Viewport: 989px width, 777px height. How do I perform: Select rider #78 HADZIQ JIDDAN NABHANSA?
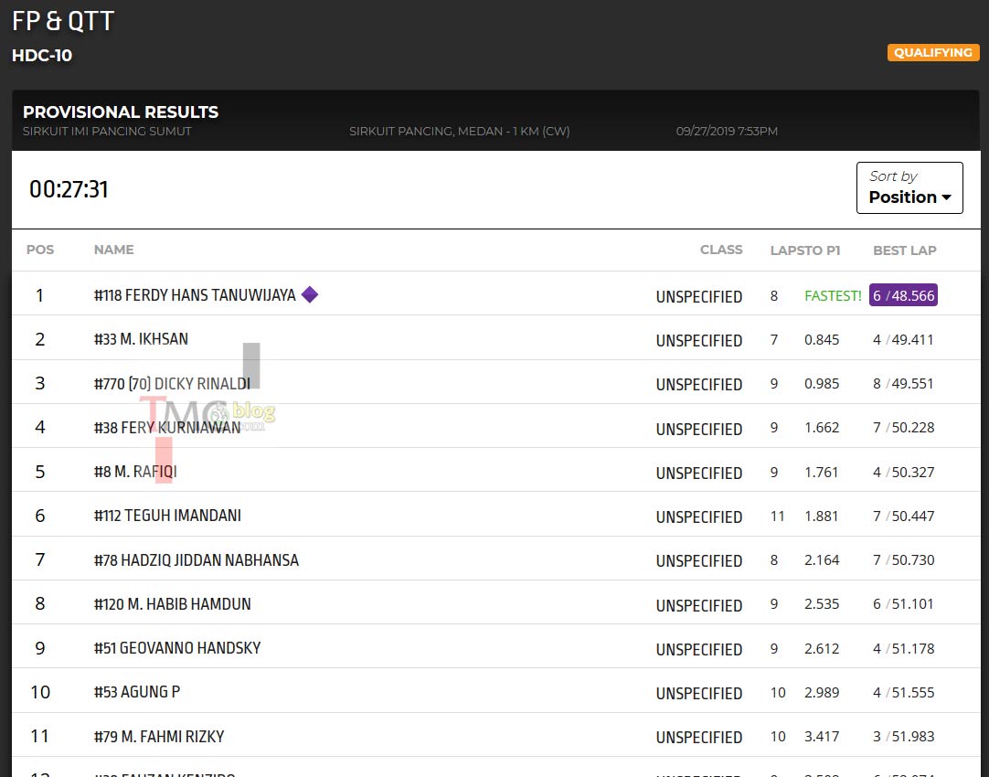197,560
